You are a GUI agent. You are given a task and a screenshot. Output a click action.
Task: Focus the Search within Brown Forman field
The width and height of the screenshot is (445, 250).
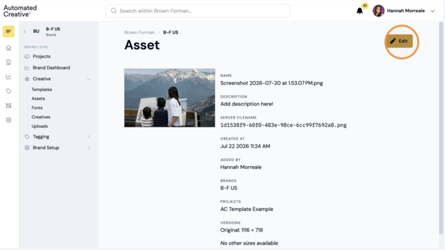198,11
